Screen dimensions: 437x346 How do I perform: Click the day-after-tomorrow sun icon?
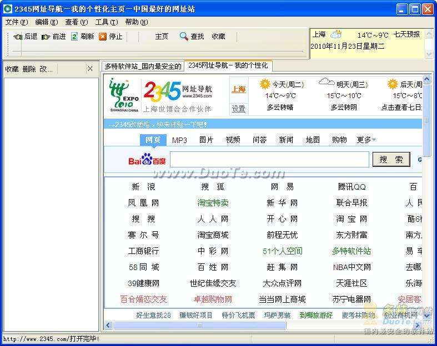click(x=393, y=84)
